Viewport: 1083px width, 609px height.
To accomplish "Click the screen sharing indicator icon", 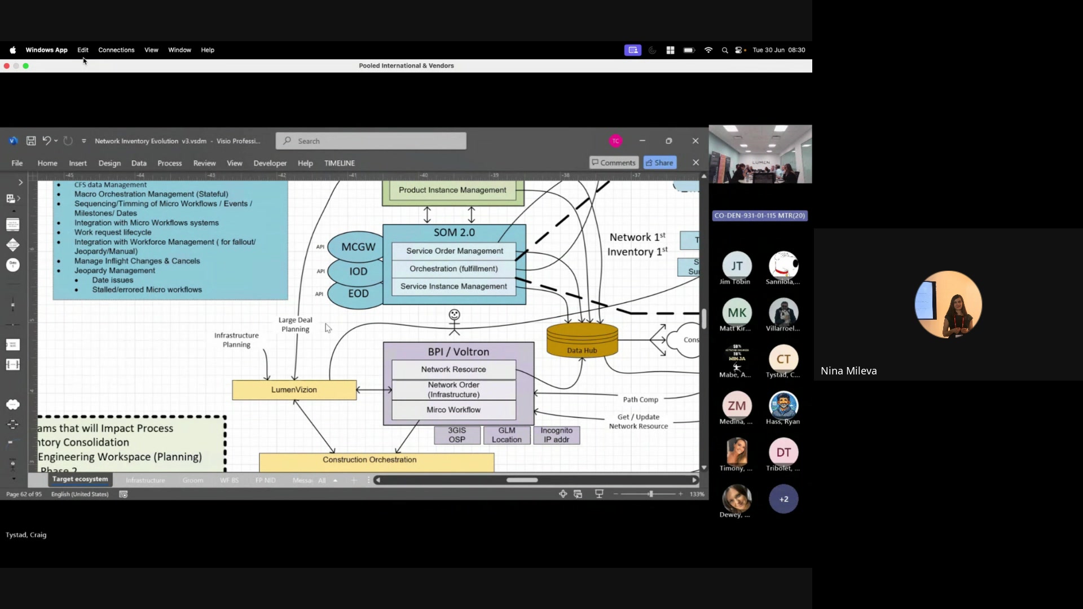I will pos(633,50).
